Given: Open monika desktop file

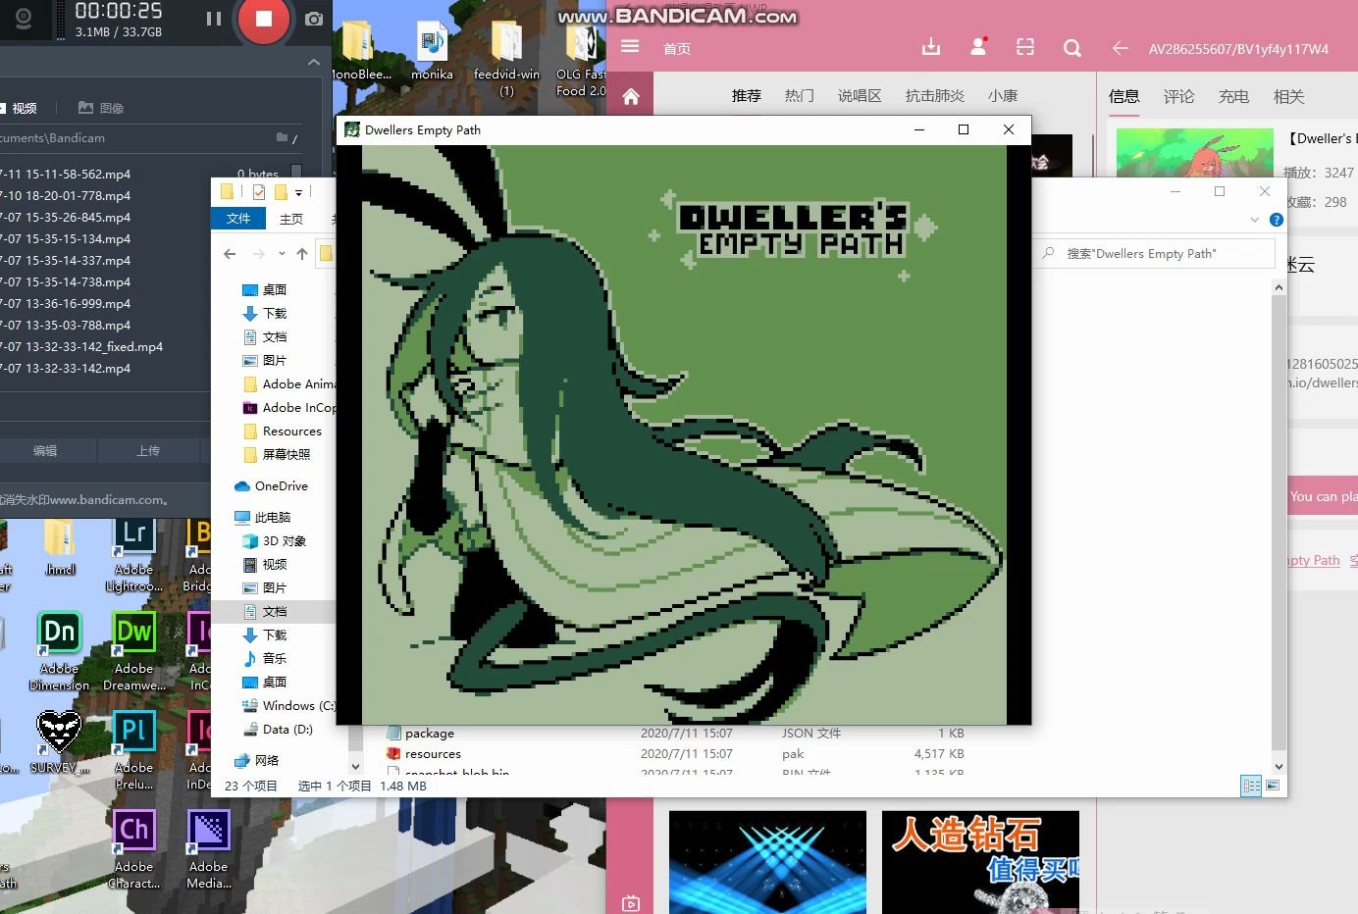Looking at the screenshot, I should 432,52.
